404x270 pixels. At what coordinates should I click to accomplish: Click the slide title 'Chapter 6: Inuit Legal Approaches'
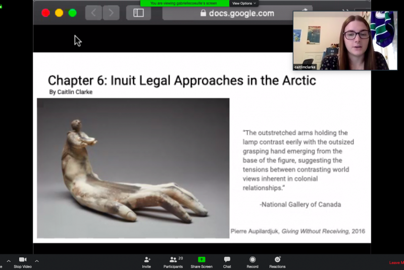(182, 80)
